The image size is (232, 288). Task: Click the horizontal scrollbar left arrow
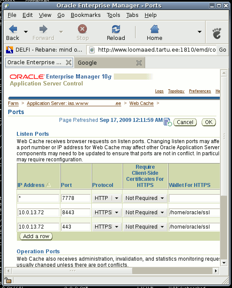pos(8,271)
